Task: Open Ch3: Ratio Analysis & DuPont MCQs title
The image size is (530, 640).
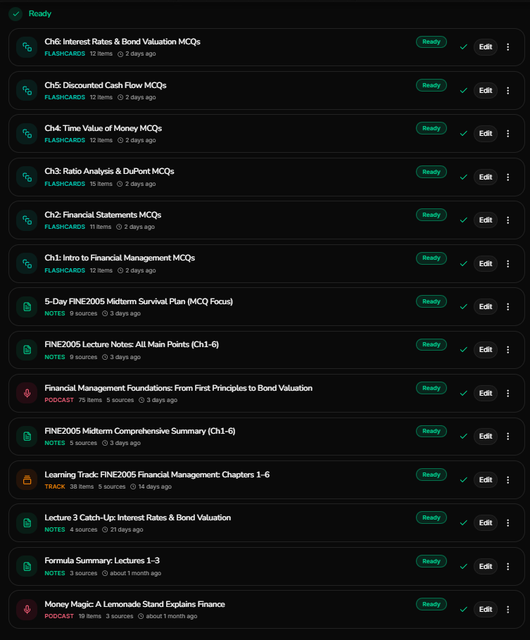Action: (x=109, y=171)
